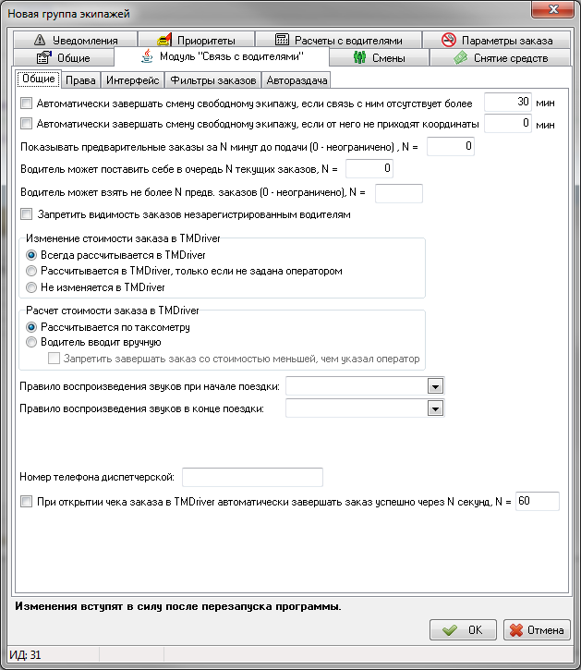
Task: Select Рассчитывается по таксометру radio button
Action: [31, 327]
